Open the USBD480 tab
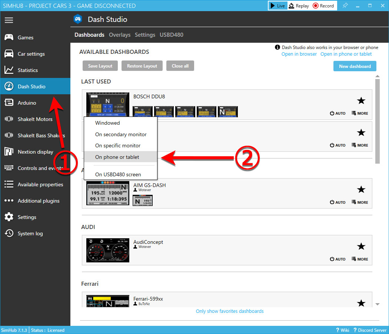This screenshot has height=334, width=389. 172,35
